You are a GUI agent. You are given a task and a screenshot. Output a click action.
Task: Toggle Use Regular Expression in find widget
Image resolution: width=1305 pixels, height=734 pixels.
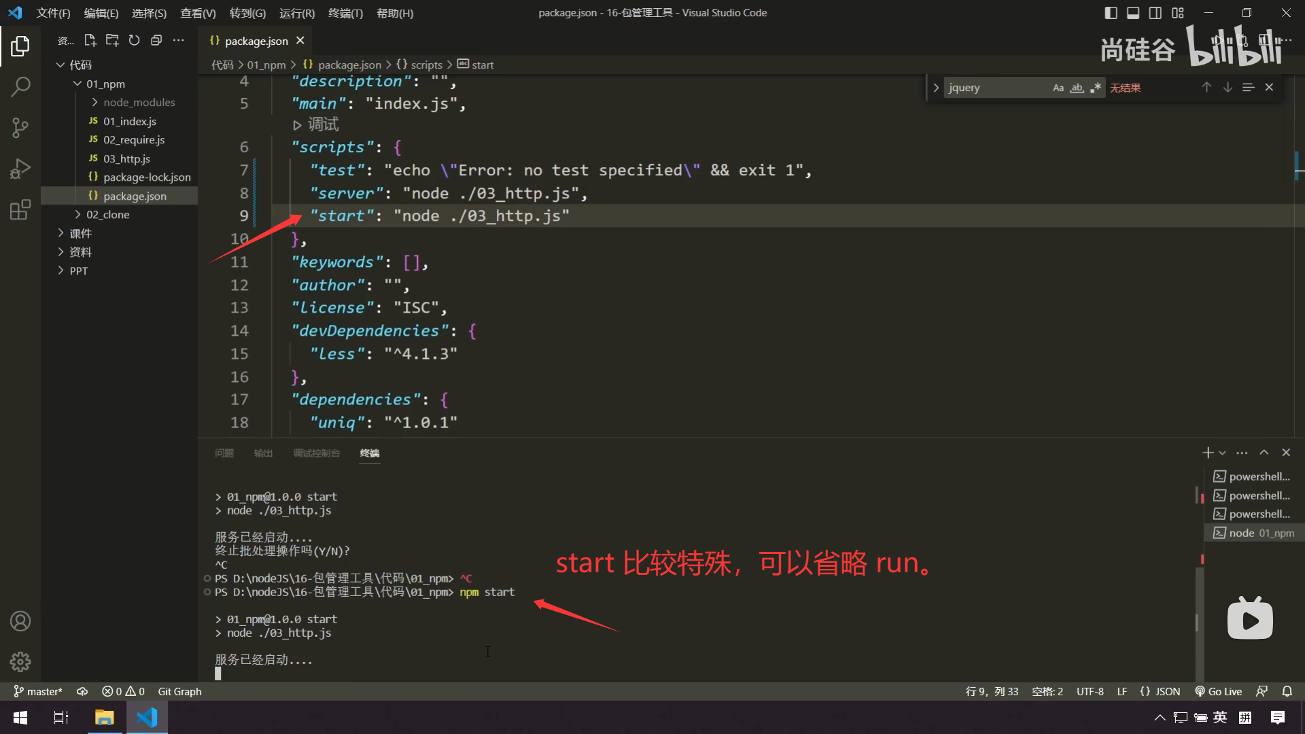tap(1095, 88)
